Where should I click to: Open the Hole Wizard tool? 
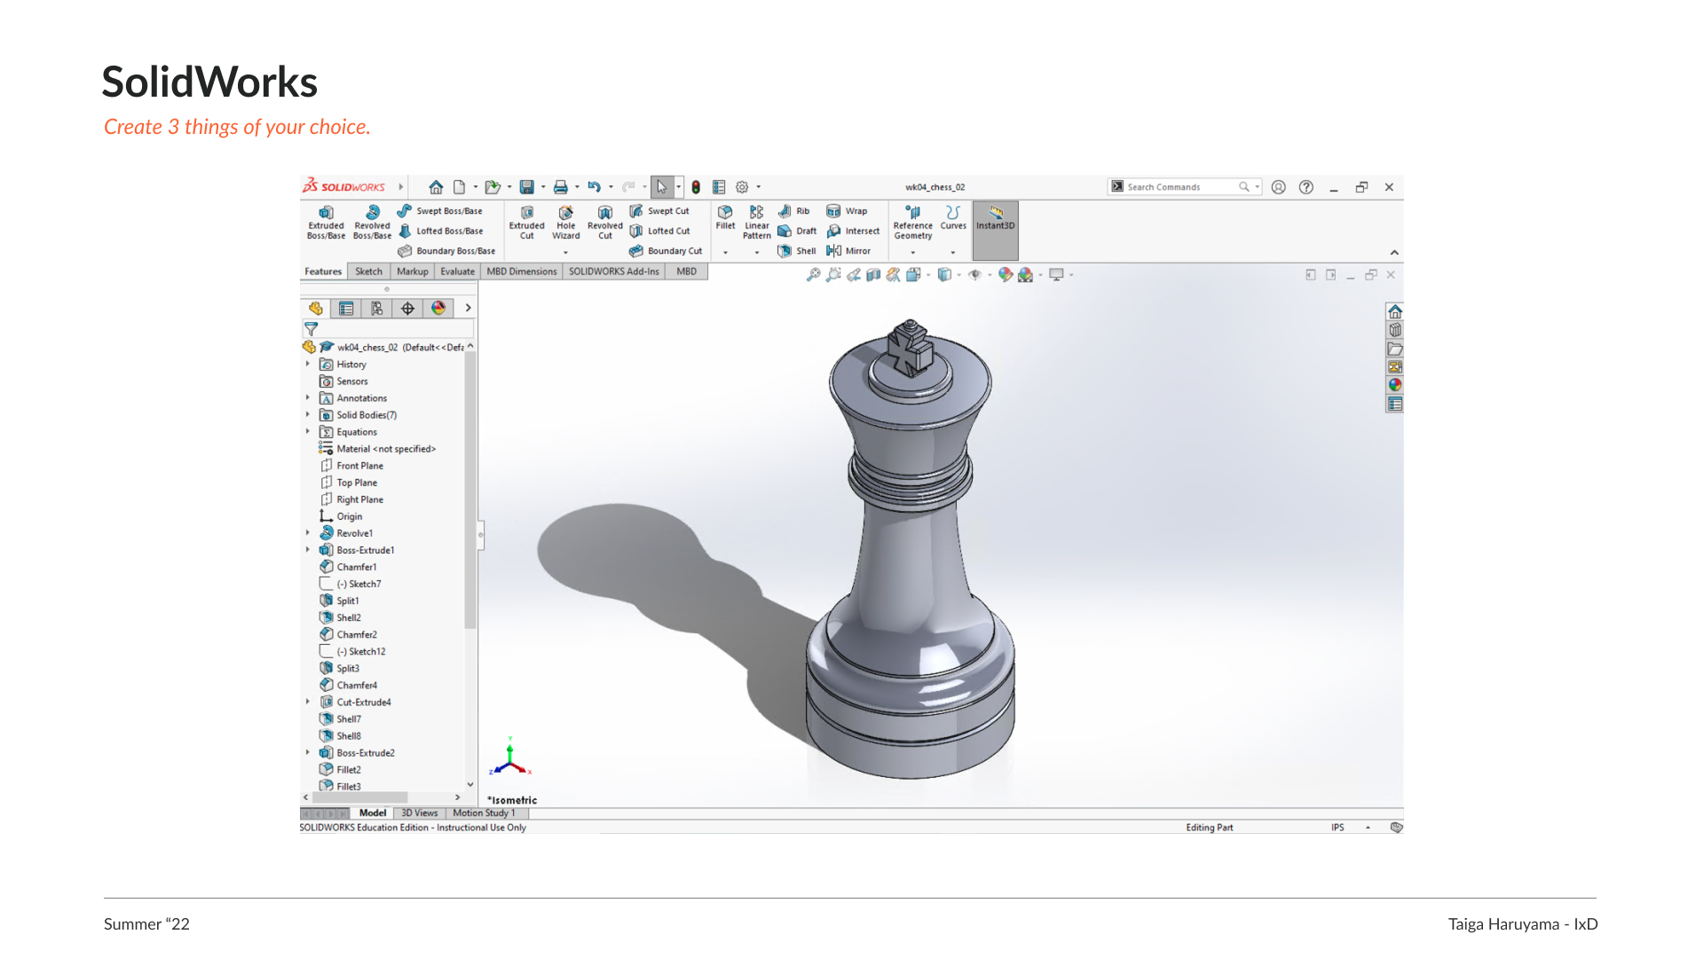(565, 221)
